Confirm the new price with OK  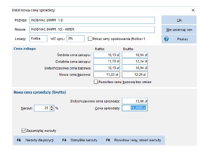pos(179,20)
